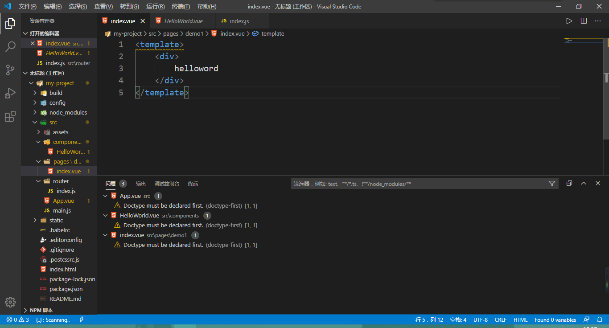Collapse the App.vue problems group
Viewport: 609px width, 328px height.
(105, 196)
